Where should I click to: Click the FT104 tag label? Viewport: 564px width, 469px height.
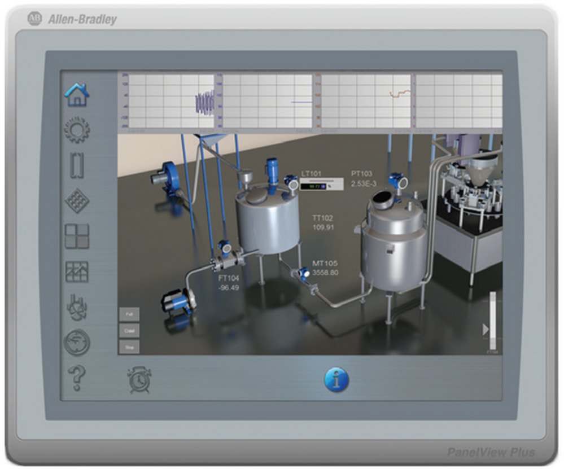pyautogui.click(x=229, y=278)
